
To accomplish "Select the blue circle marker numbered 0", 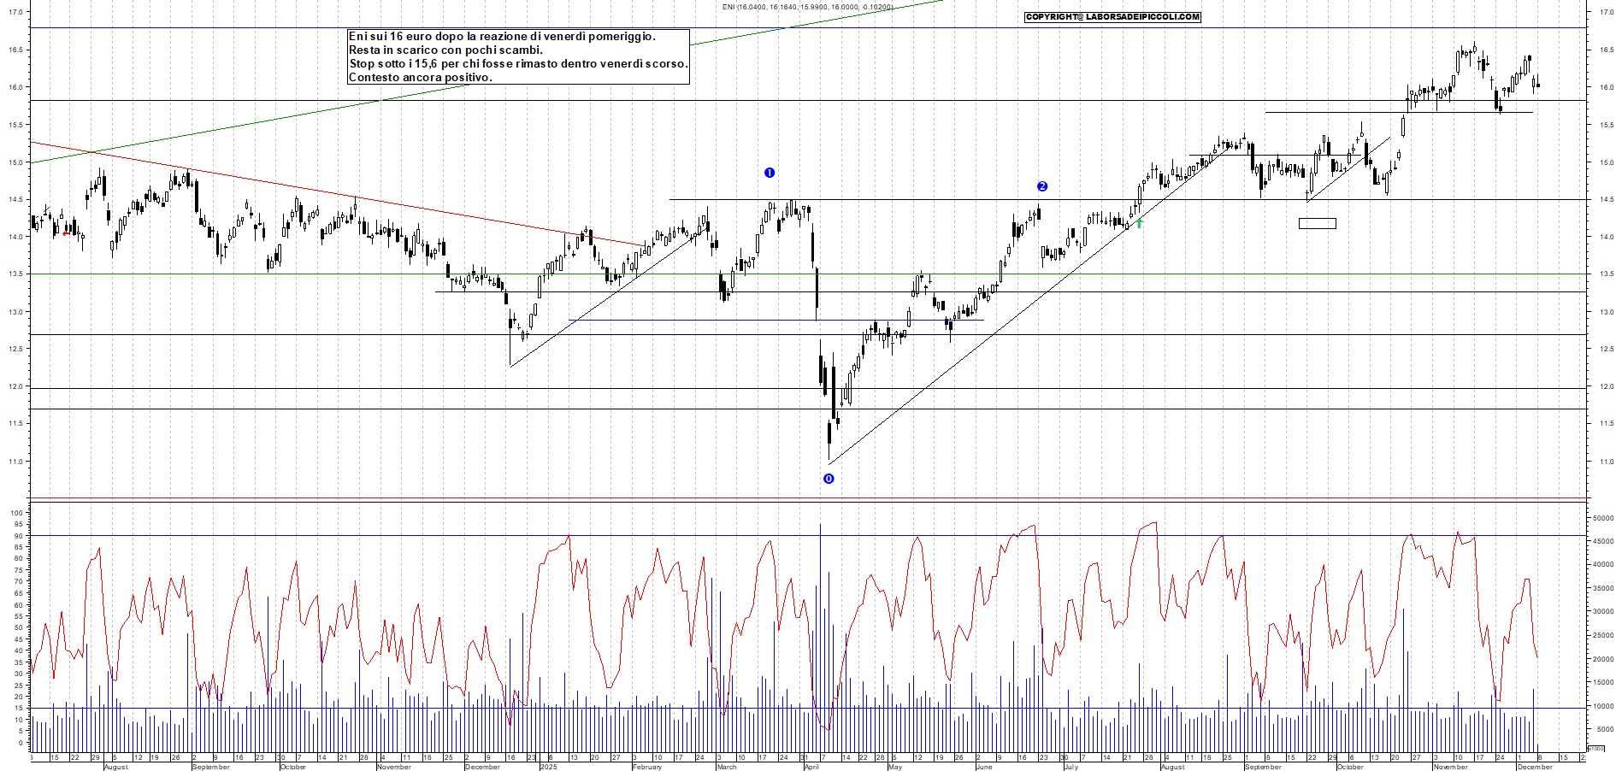I will (829, 479).
